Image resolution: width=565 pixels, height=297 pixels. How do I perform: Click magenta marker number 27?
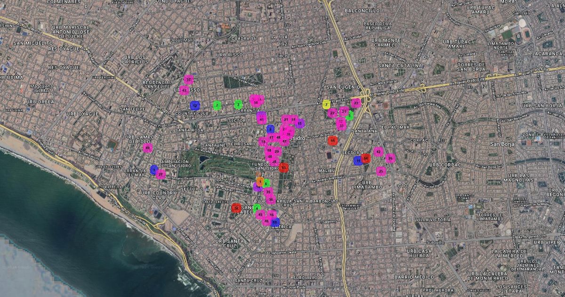(161, 174)
